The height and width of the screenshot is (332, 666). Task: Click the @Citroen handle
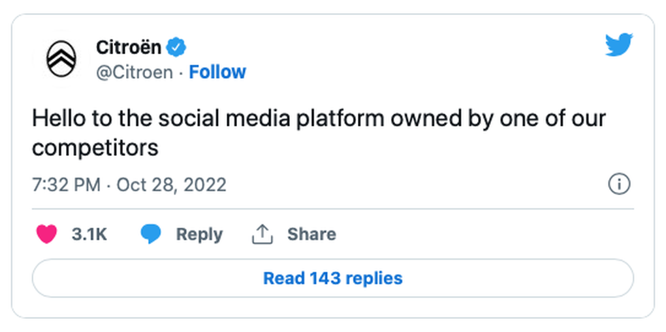pos(135,72)
